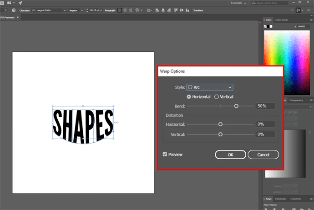This screenshot has height=210, width=314.
Task: Click the Horizontal distortion percentage field
Action: [x=265, y=124]
